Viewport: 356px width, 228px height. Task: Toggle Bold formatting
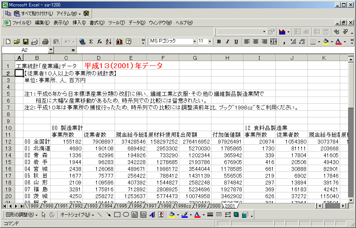pos(219,42)
